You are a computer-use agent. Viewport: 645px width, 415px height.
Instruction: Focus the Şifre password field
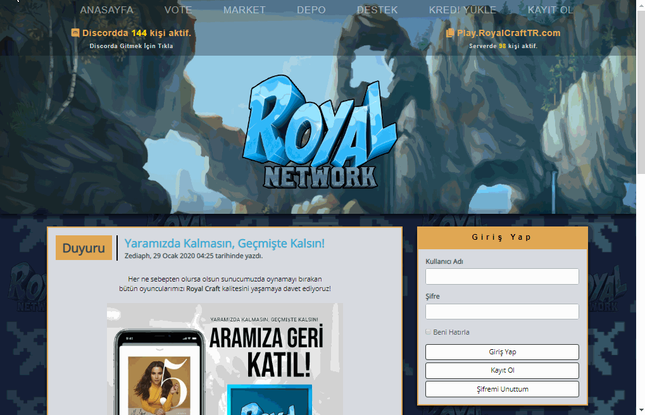click(x=502, y=311)
